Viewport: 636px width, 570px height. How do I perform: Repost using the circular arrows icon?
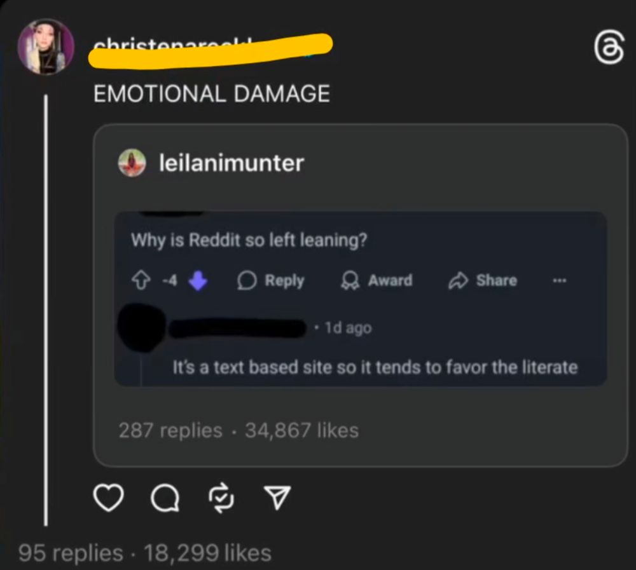221,498
